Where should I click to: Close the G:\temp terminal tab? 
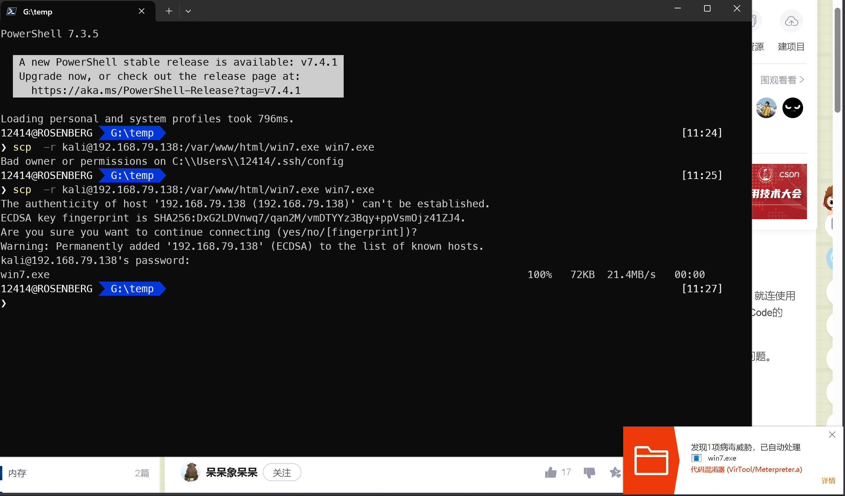point(142,11)
